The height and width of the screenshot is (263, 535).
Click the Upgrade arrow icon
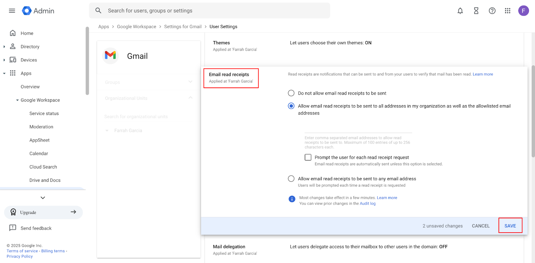tap(74, 212)
